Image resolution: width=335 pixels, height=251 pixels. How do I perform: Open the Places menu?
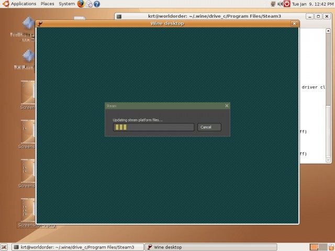pos(48,4)
